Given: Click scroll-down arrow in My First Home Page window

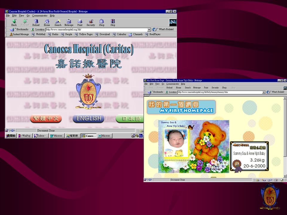Looking at the screenshot, I should [285, 176].
